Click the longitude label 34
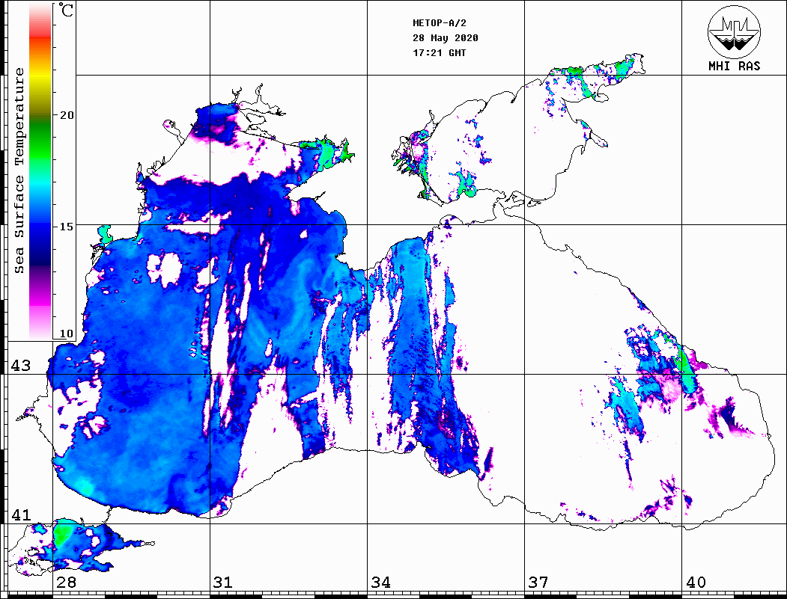This screenshot has width=787, height=599. point(380,583)
